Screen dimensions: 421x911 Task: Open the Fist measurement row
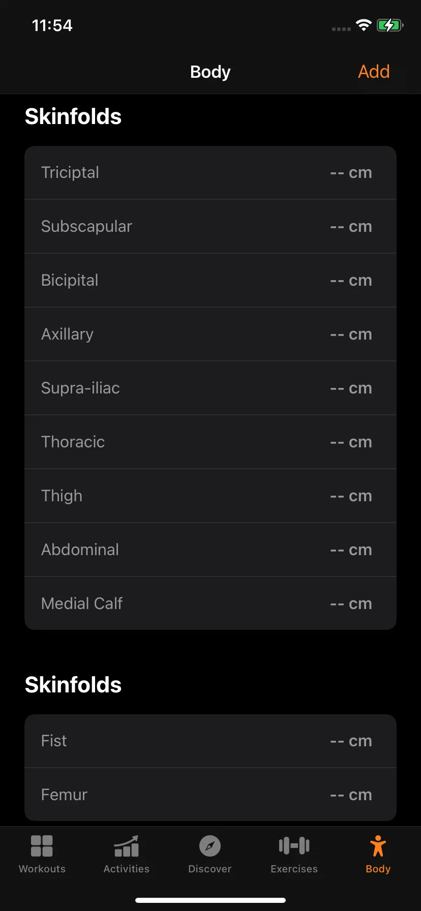[211, 741]
